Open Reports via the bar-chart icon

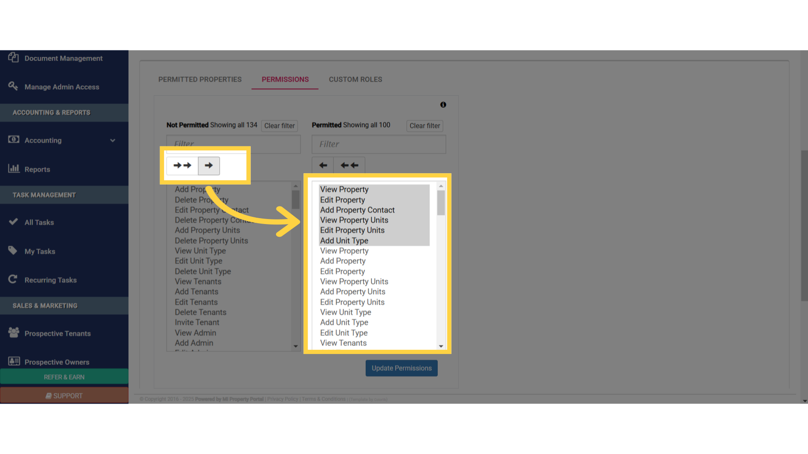pyautogui.click(x=14, y=169)
